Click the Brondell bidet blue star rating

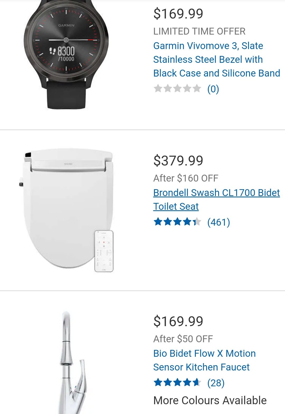point(177,222)
